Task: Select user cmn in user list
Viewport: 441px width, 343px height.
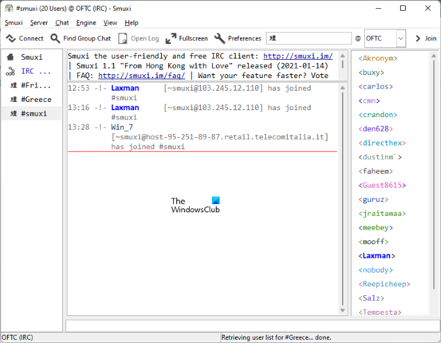Action: pos(369,101)
